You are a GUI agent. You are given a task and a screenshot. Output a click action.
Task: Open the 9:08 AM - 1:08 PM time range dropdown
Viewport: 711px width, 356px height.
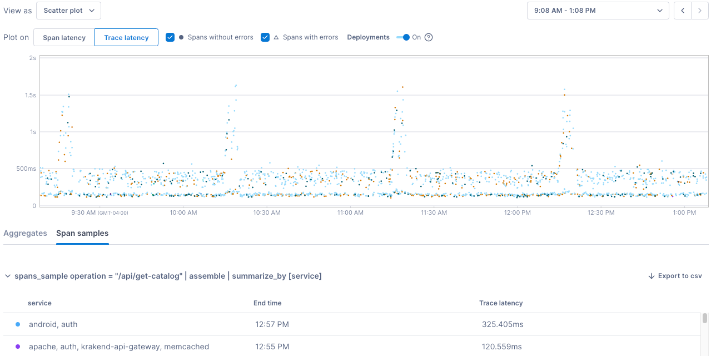(598, 11)
